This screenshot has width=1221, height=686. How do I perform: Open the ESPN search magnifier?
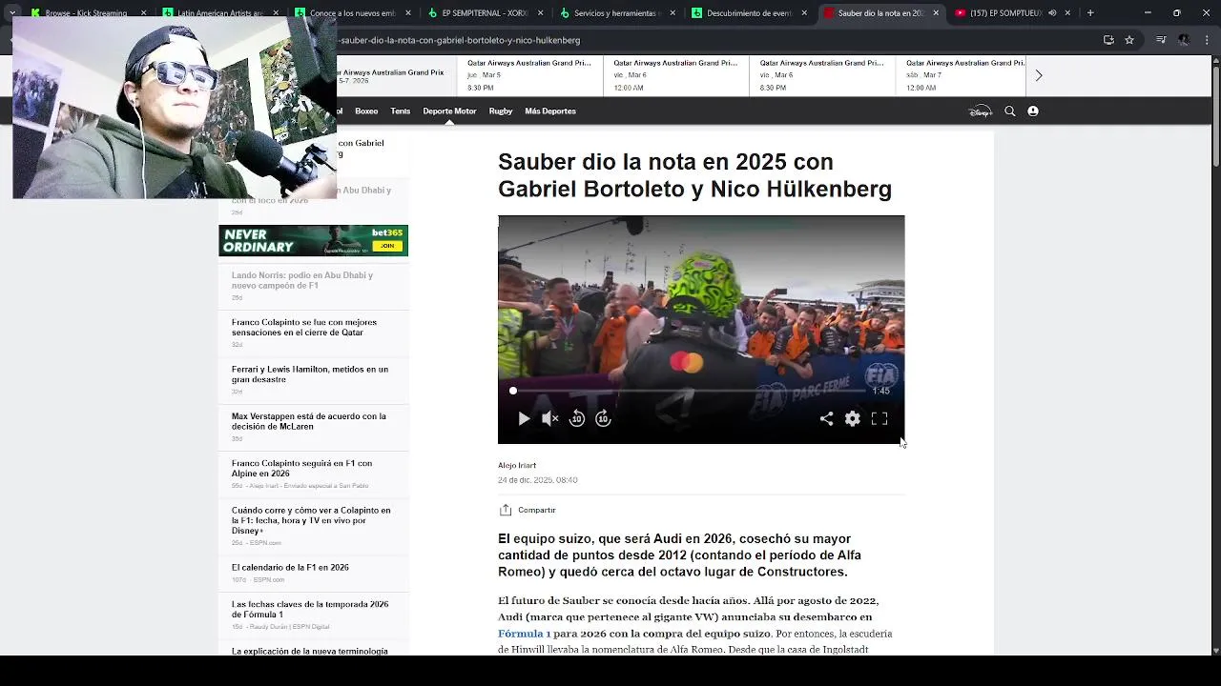(1010, 111)
